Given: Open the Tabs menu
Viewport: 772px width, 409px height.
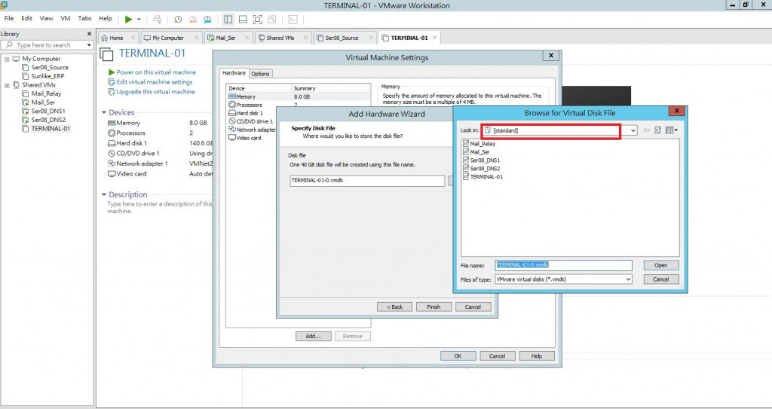Looking at the screenshot, I should point(84,18).
